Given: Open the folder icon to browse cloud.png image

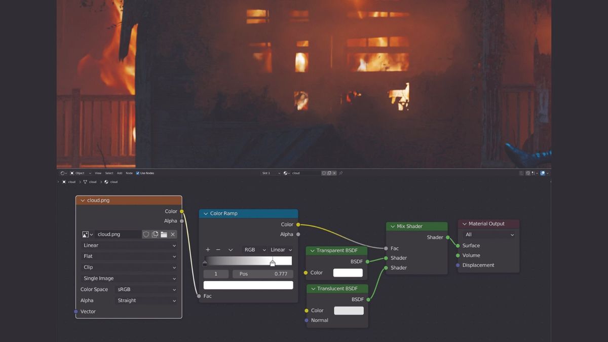Looking at the screenshot, I should [164, 234].
